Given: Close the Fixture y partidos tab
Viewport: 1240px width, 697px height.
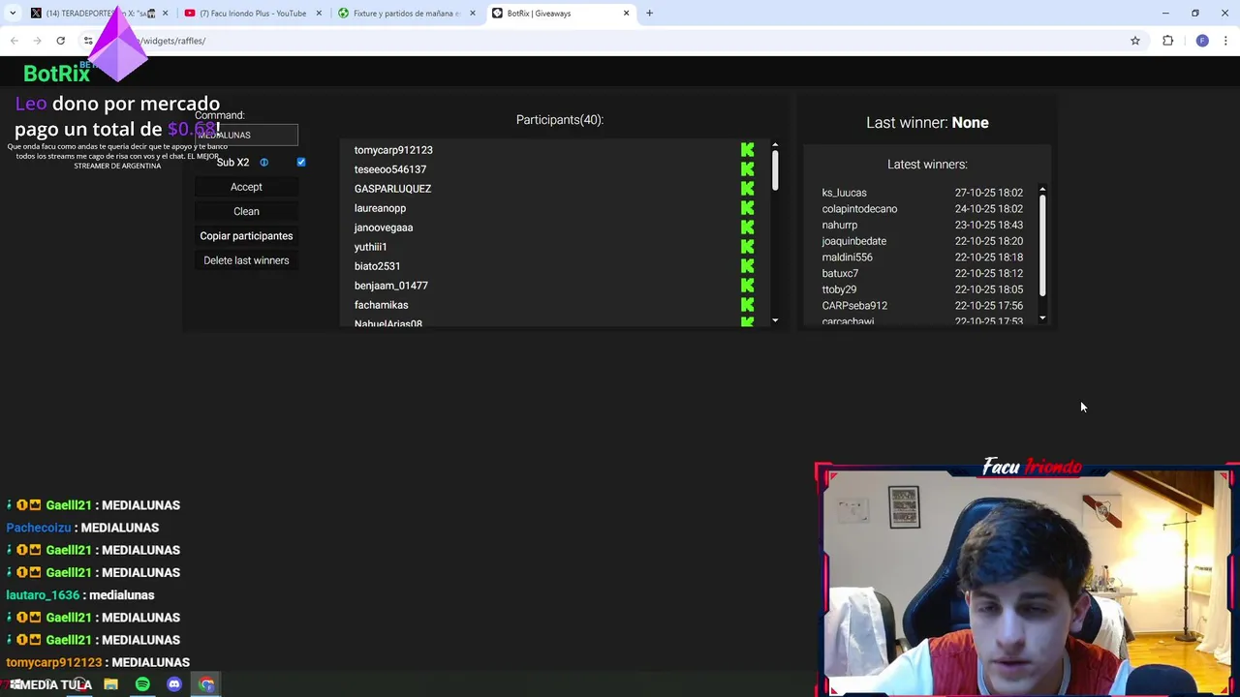Looking at the screenshot, I should tap(473, 14).
